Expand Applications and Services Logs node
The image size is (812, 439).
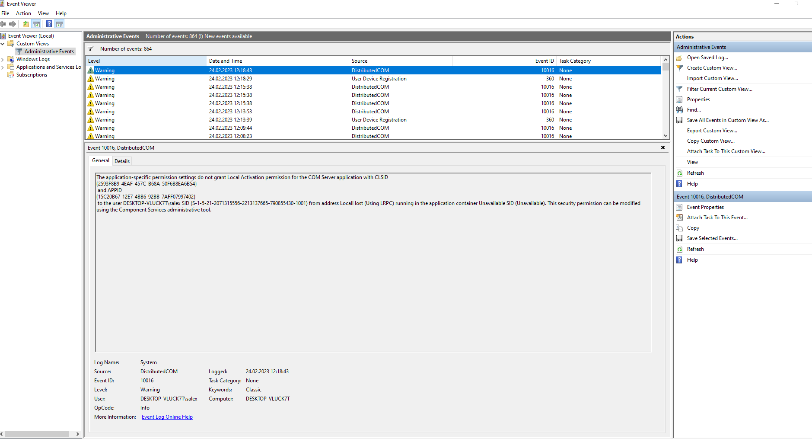coord(3,67)
